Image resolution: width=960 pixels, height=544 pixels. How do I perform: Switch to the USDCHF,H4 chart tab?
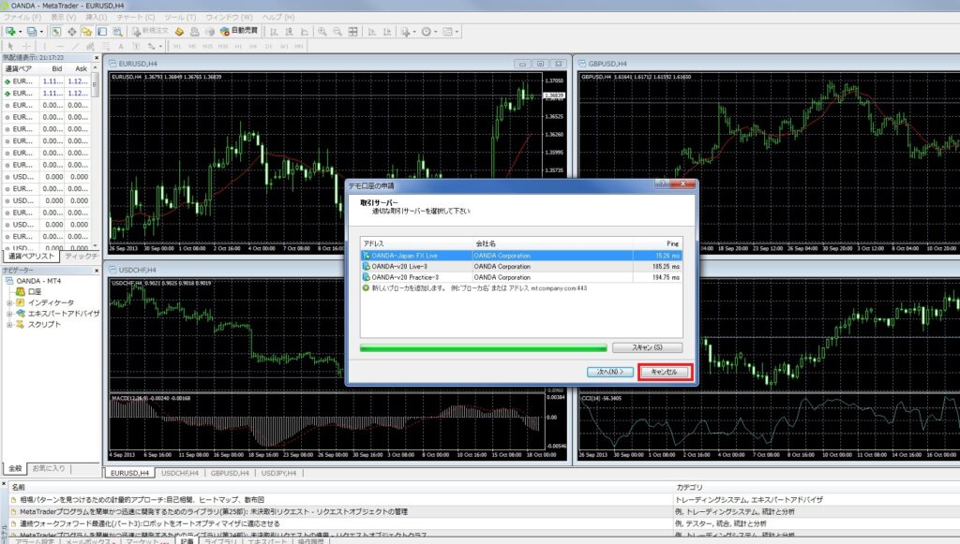(180, 473)
